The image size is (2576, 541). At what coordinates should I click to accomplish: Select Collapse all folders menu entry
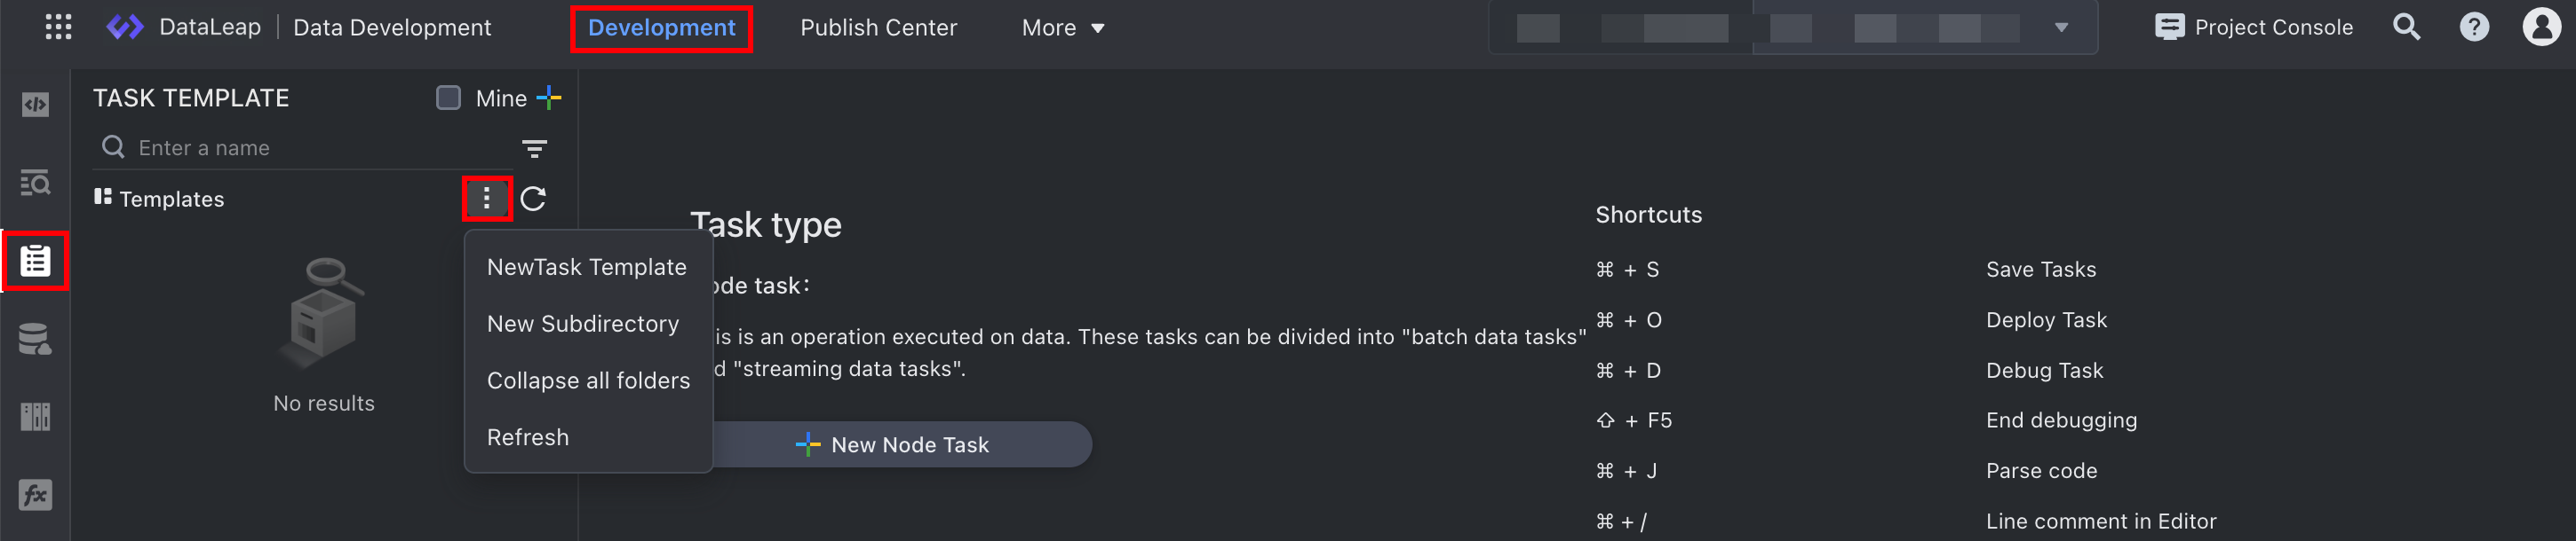[x=588, y=380]
